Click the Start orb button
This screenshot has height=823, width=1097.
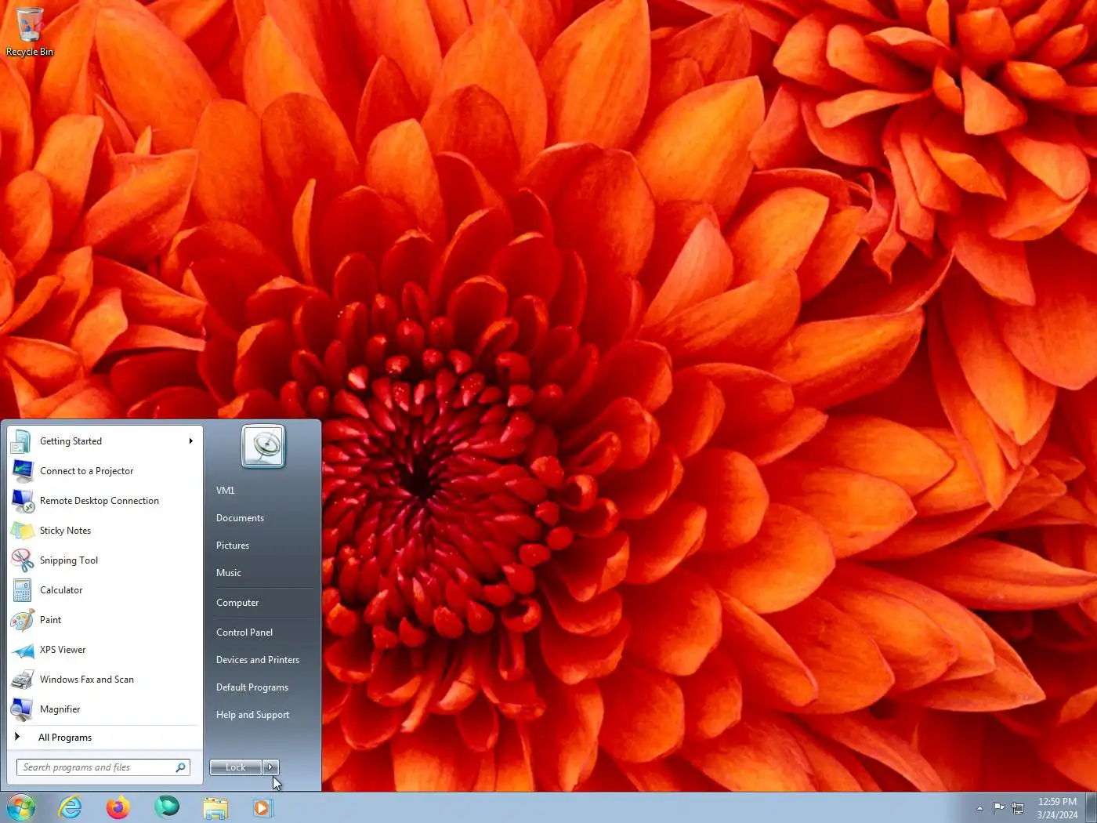tap(21, 807)
